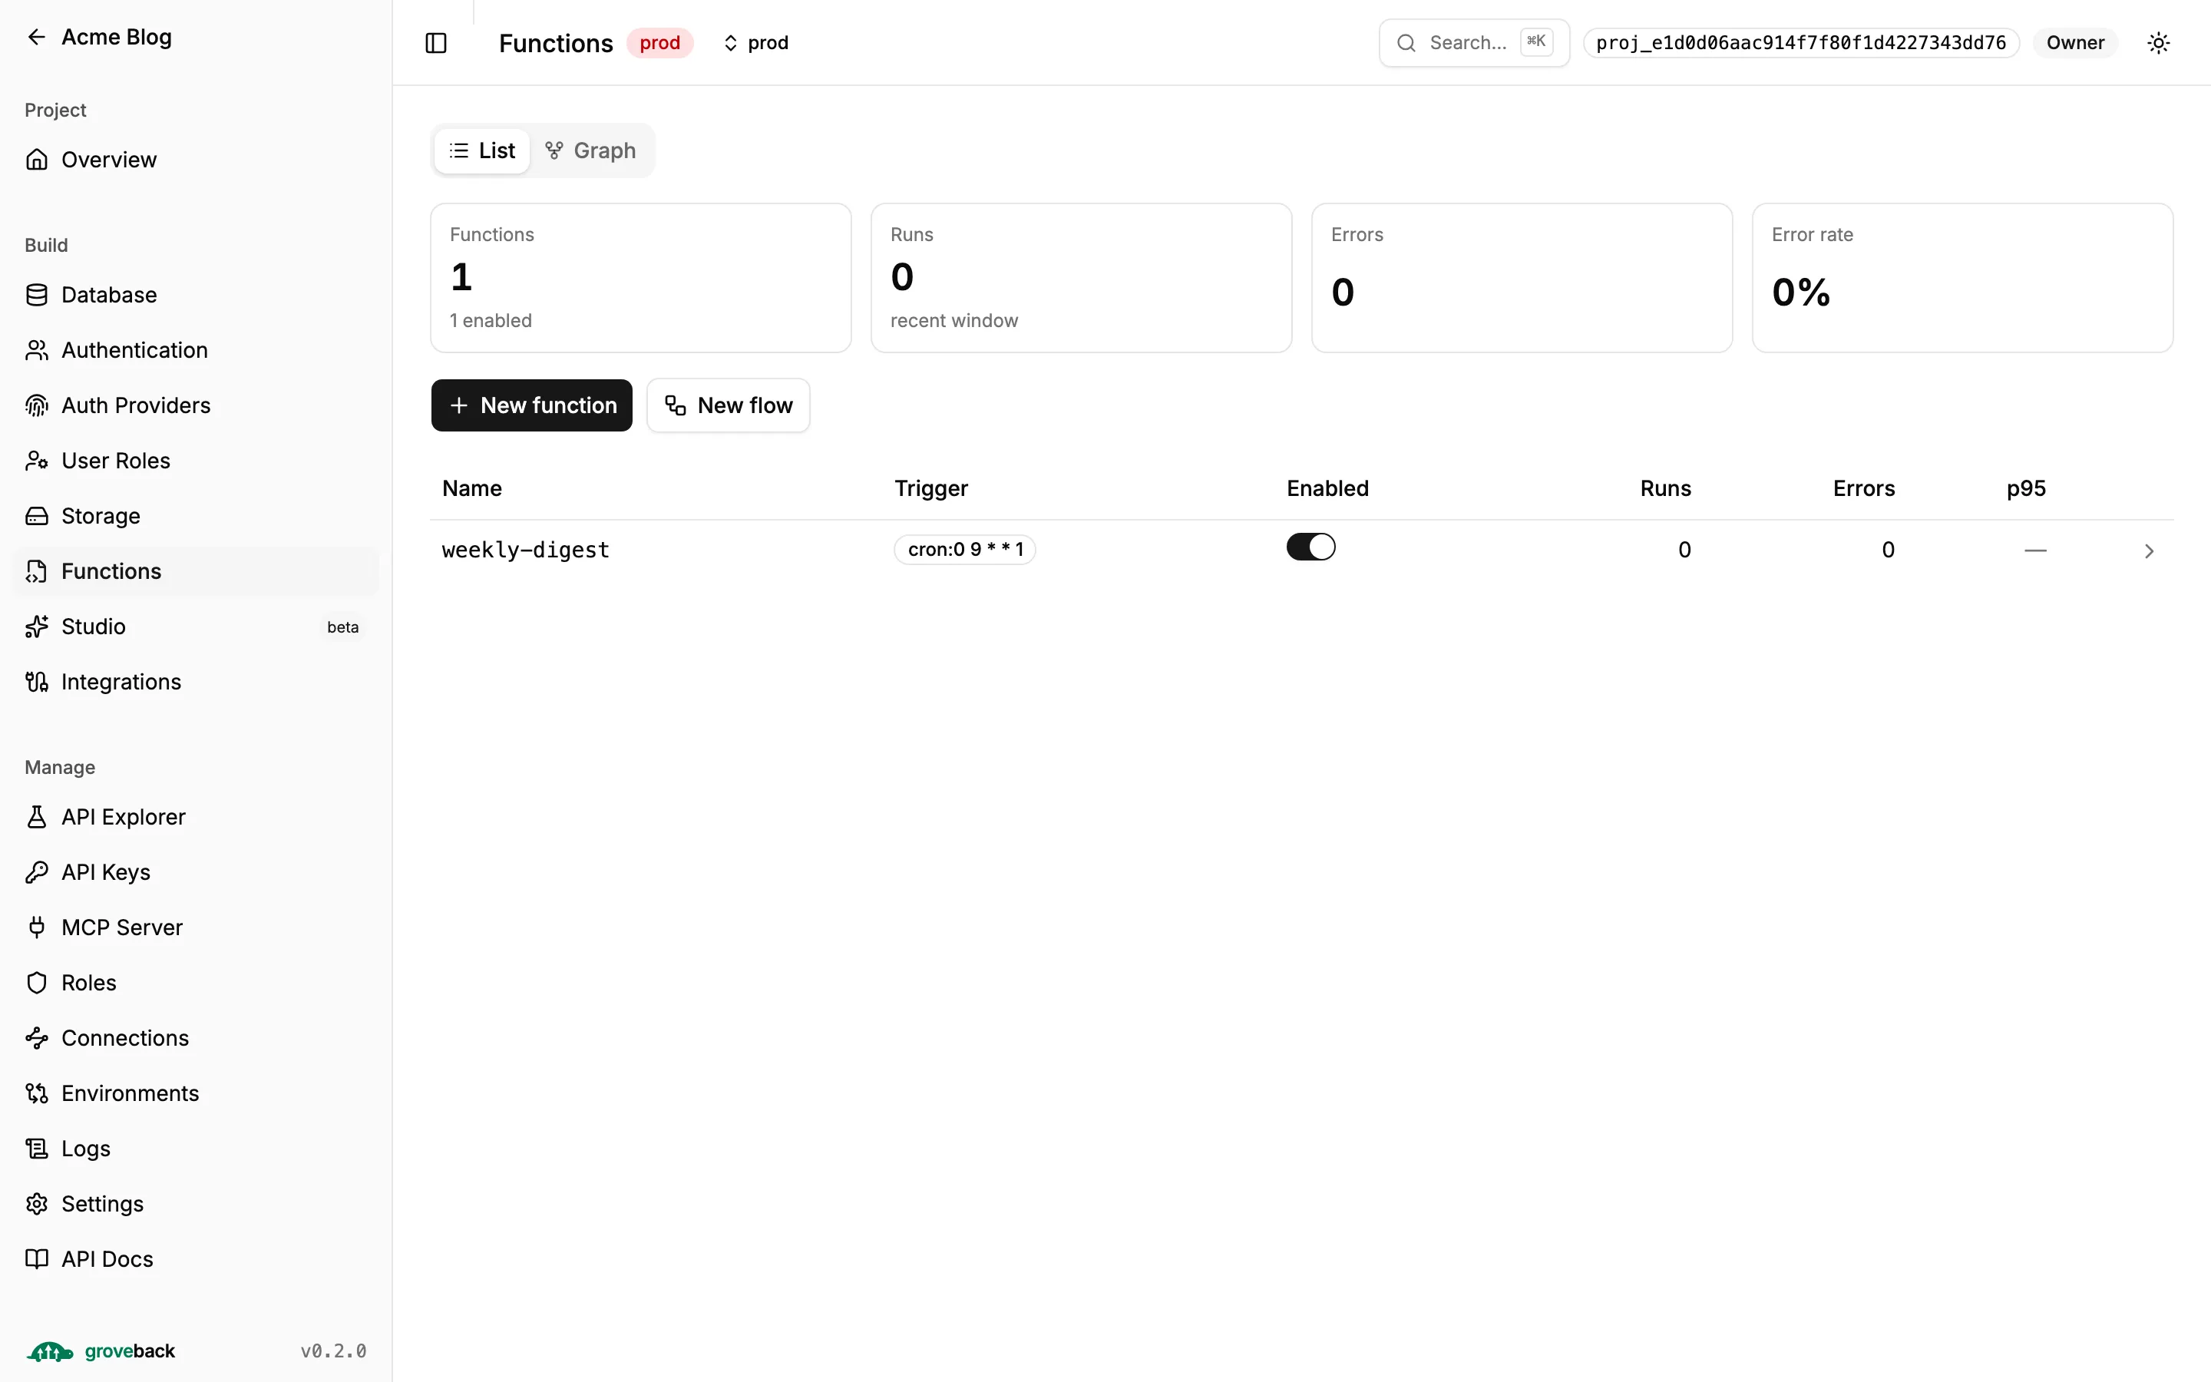Viewport: 2211px width, 1382px height.
Task: Open Studio beta section
Action: (196, 627)
